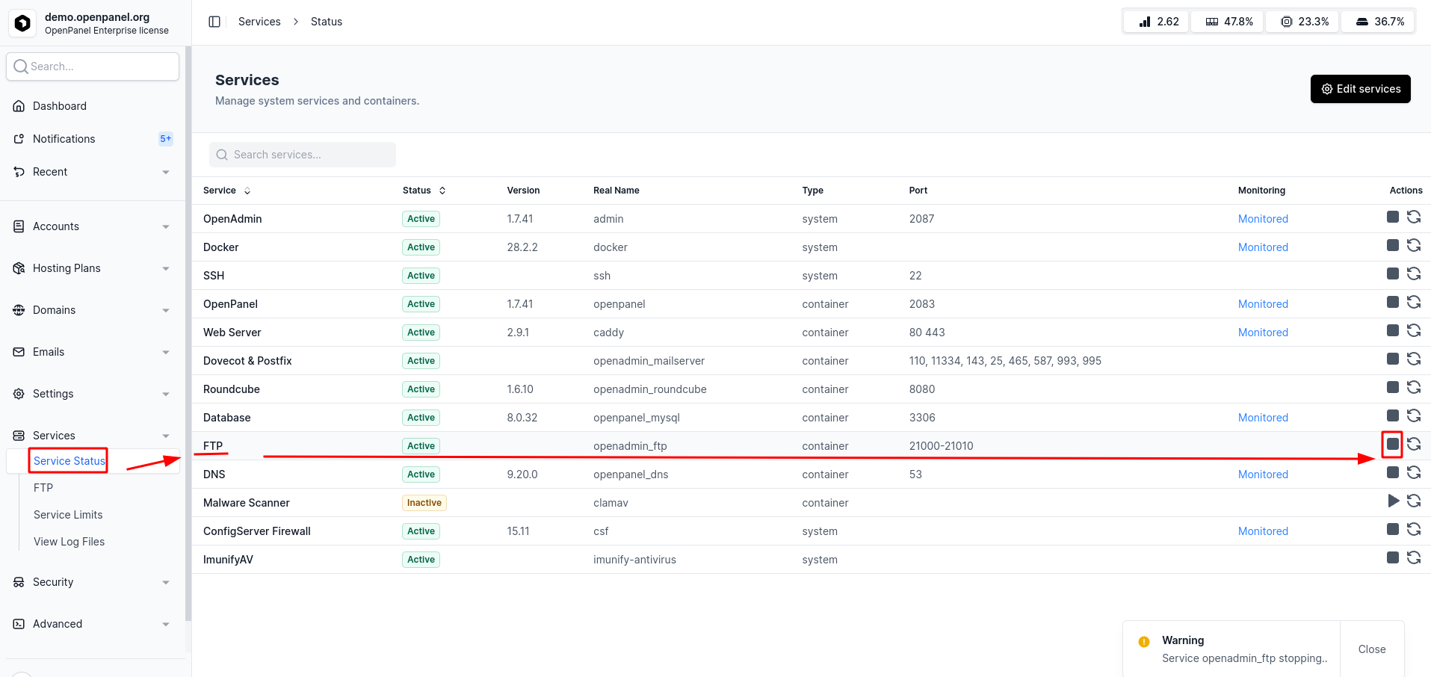Open the Dashboard page

pos(93,106)
